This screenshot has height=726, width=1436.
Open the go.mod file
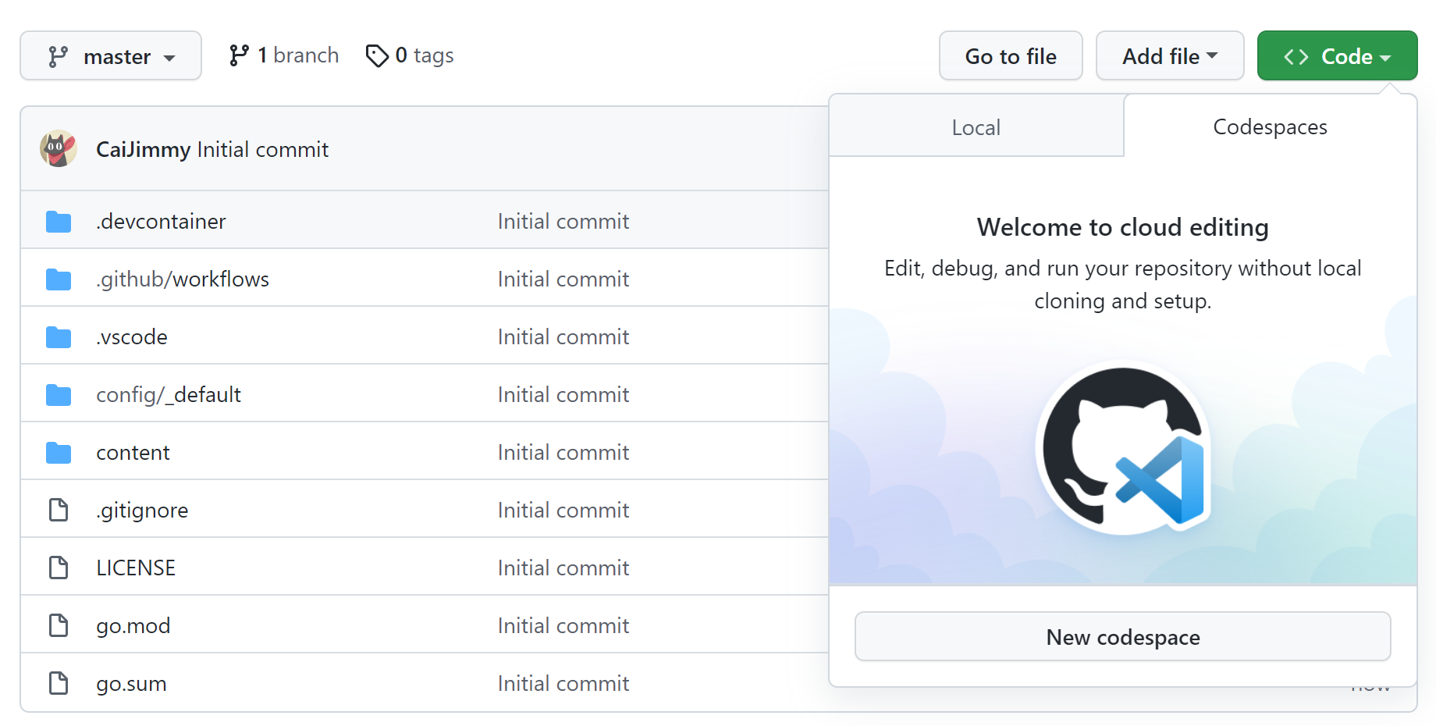click(133, 625)
